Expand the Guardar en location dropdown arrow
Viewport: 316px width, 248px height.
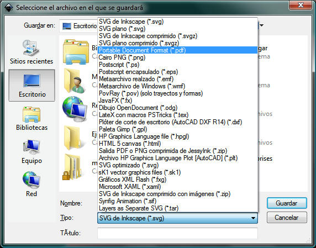click(x=262, y=25)
